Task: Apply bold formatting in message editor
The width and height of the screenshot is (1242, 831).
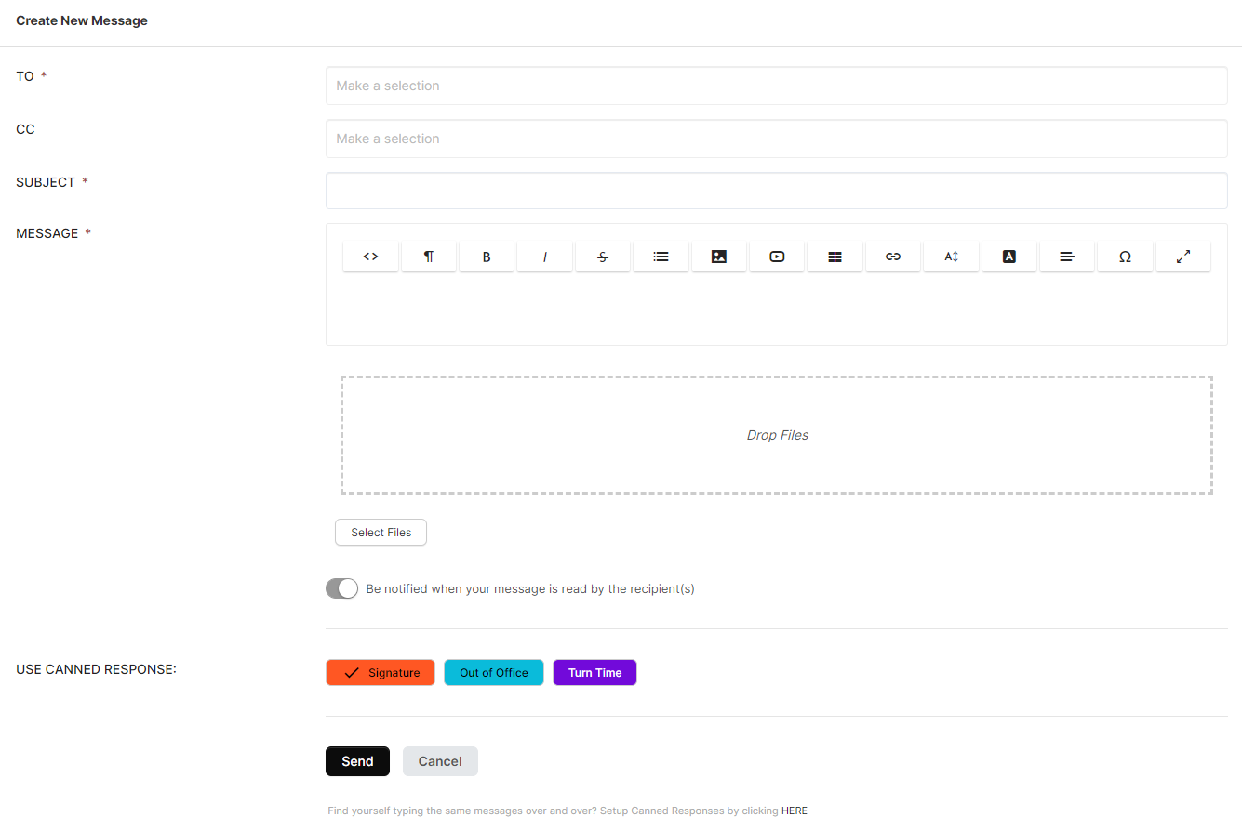Action: [x=487, y=257]
